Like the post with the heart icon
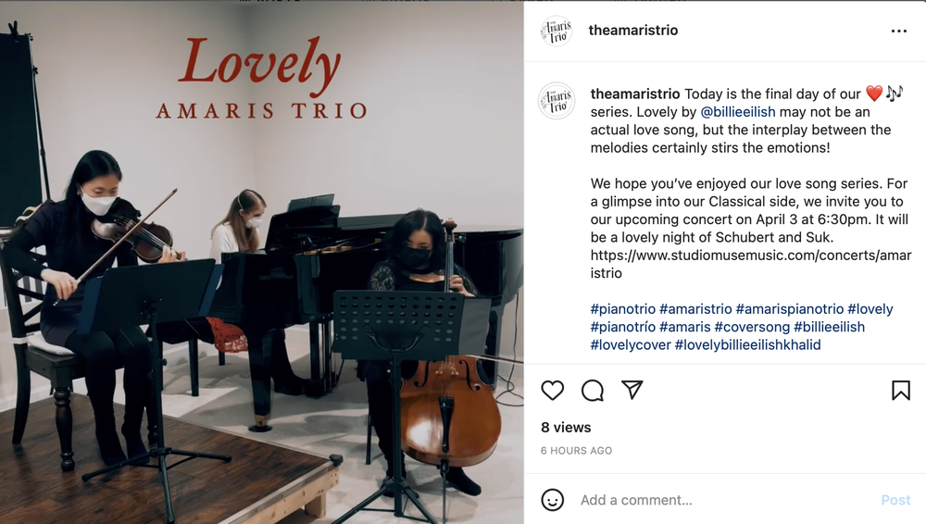Image resolution: width=926 pixels, height=524 pixels. (552, 390)
